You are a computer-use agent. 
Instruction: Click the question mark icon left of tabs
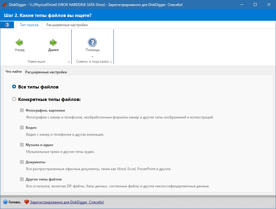point(7,25)
